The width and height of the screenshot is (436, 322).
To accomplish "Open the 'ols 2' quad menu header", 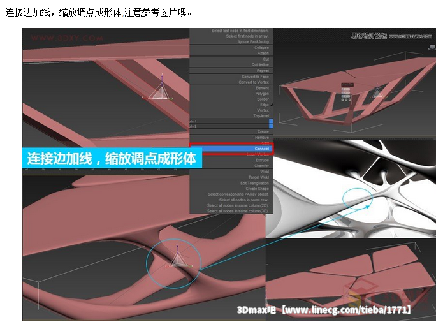I will tap(231, 126).
